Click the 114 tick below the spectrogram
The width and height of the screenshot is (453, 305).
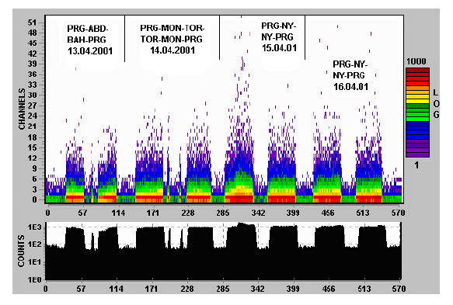point(118,213)
